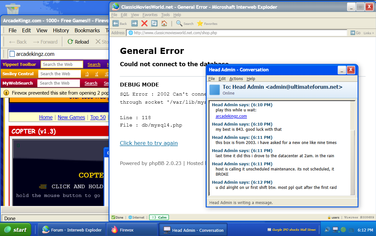The width and height of the screenshot is (376, 236).
Task: Open Tools menu in Interweb Exploder
Action: 165,15
